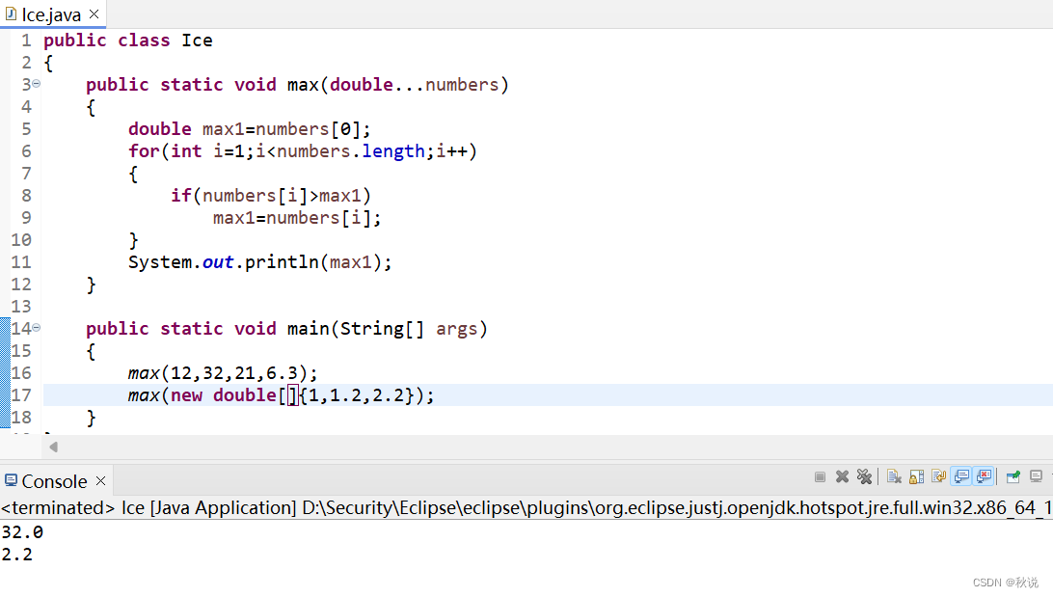Toggle show console on standard error change
This screenshot has height=597, width=1053.
985,476
